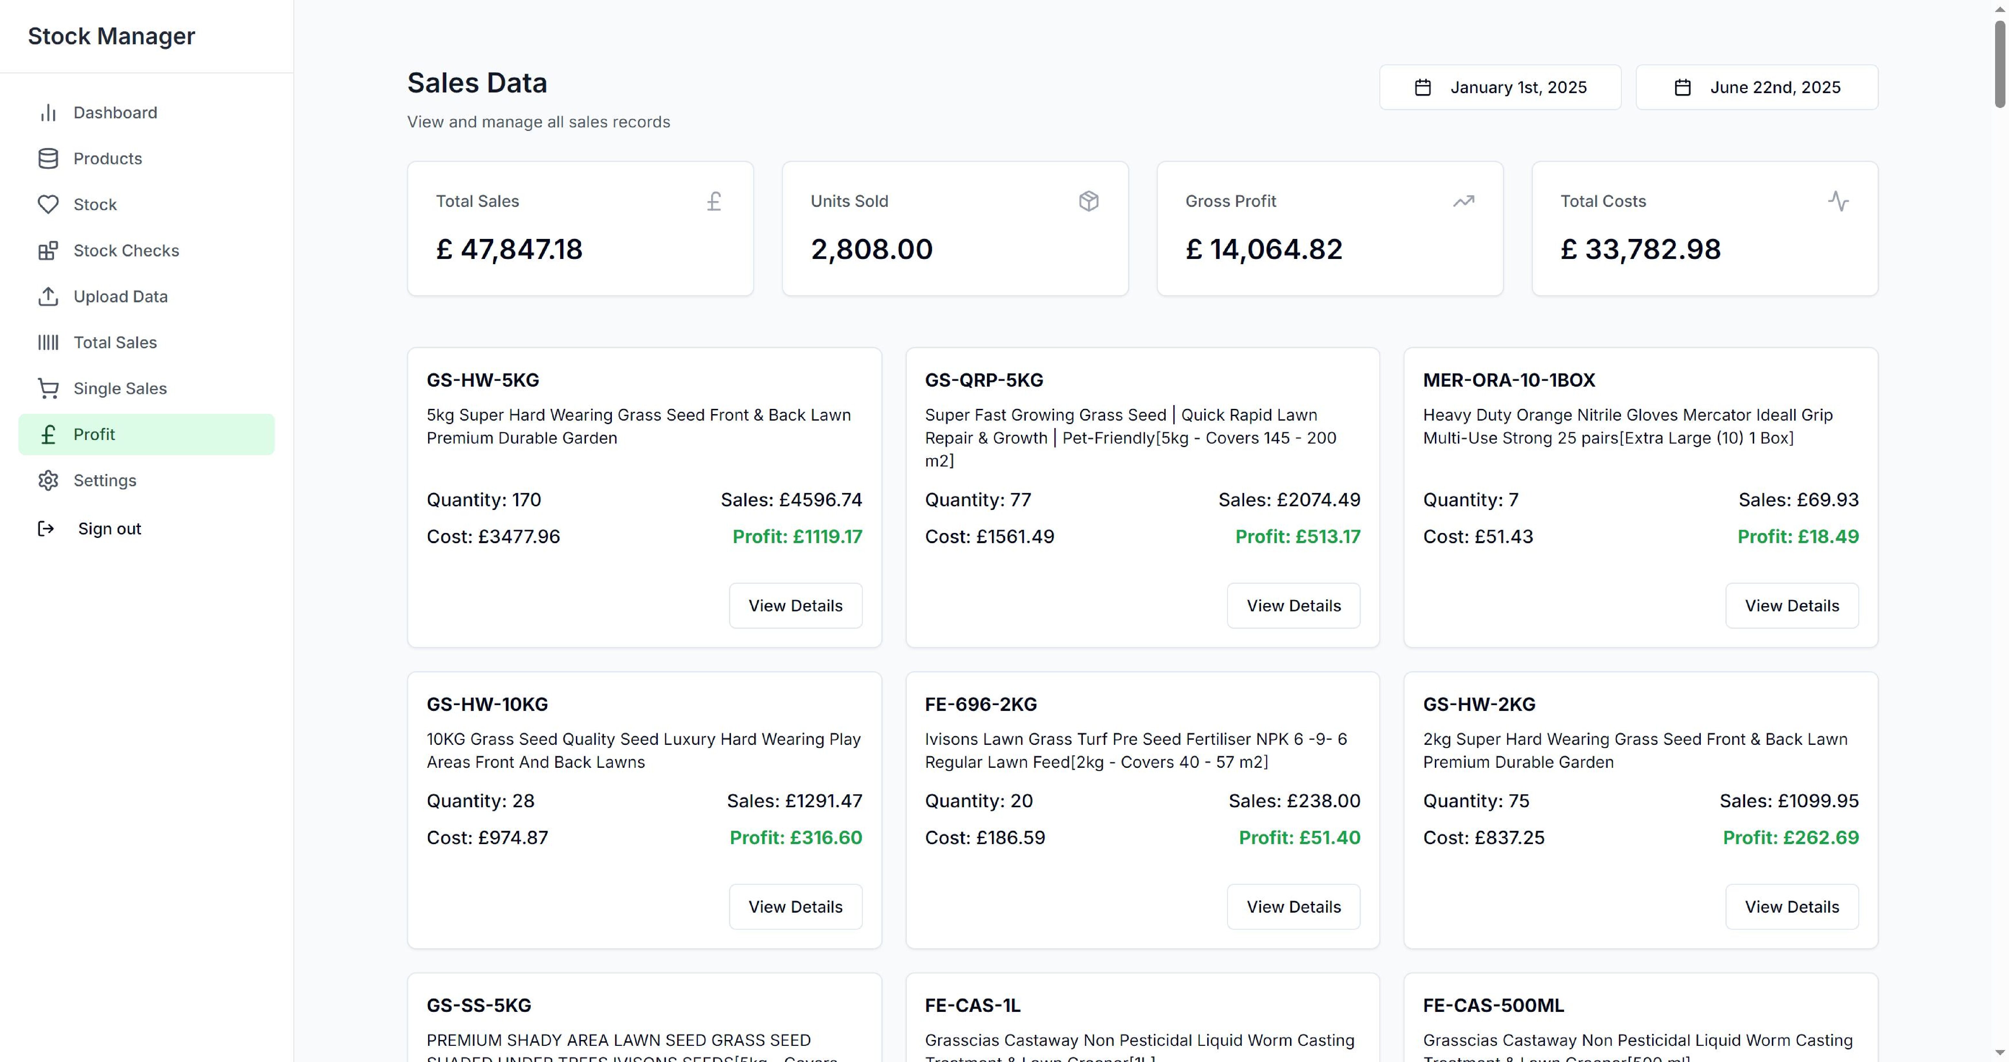Image resolution: width=2009 pixels, height=1062 pixels.
Task: Click Quantity: 7 text
Action: (x=1471, y=500)
